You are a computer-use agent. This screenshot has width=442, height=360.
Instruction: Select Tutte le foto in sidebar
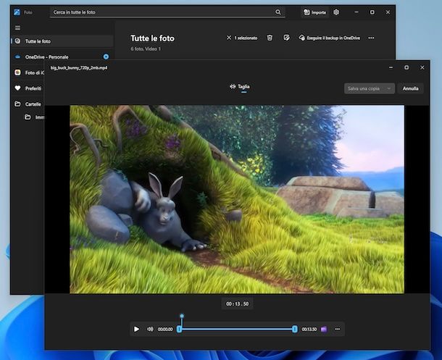click(x=62, y=41)
